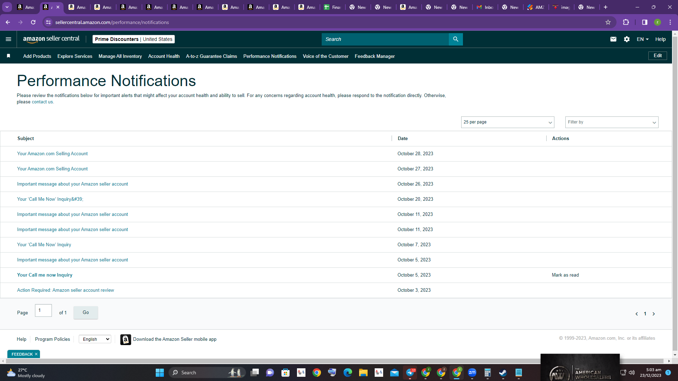Viewport: 678px width, 381px height.
Task: Reload the current page
Action: pyautogui.click(x=33, y=22)
